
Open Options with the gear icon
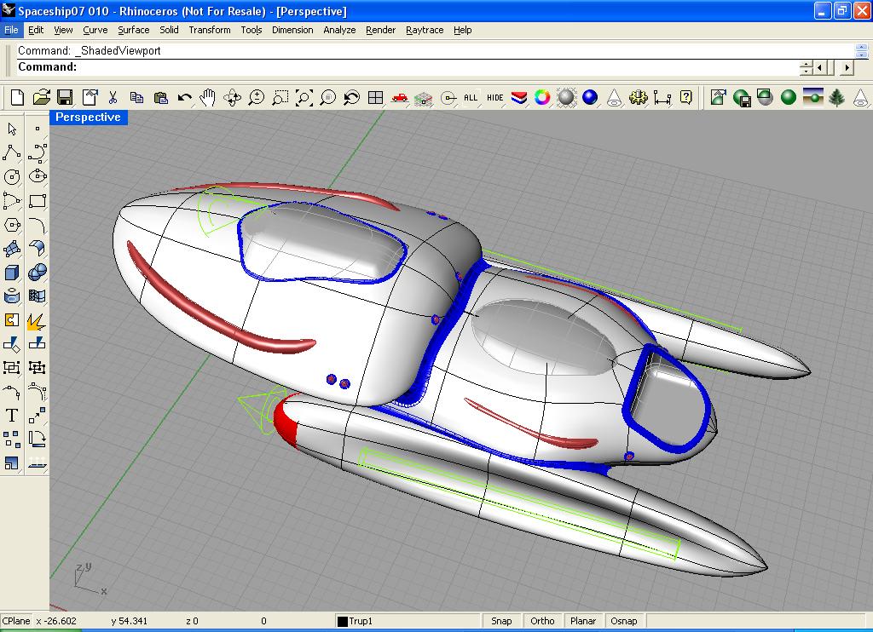coord(638,98)
